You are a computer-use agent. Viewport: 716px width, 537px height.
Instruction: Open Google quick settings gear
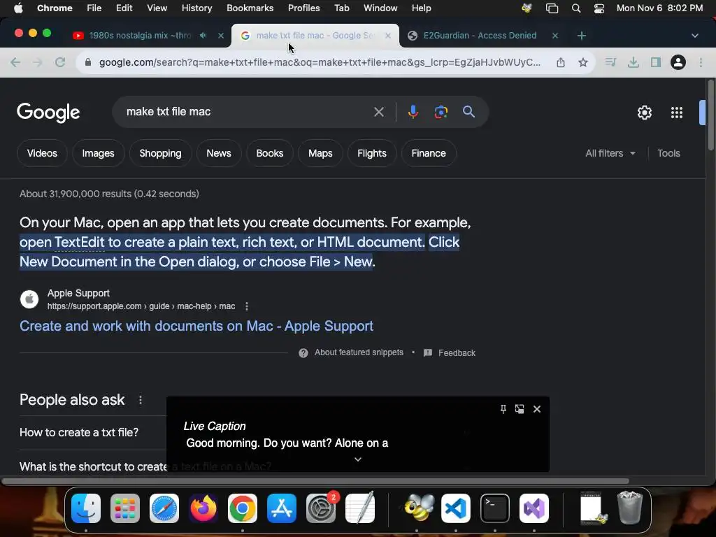(x=644, y=113)
